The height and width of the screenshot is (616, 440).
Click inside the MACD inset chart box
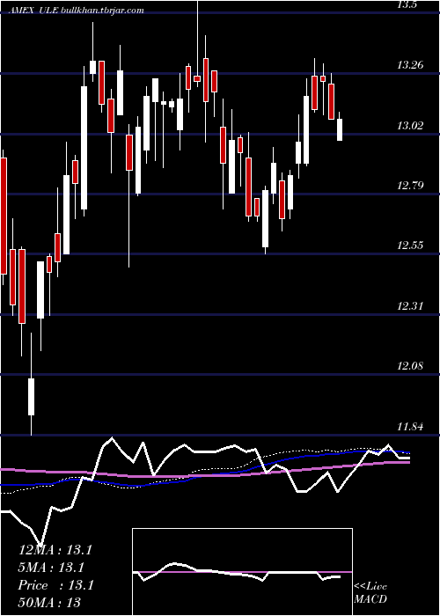point(242,572)
